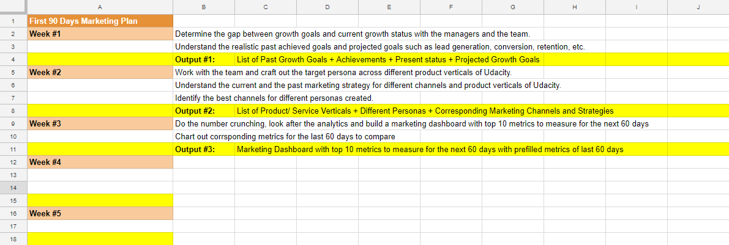729x245 pixels.
Task: Click empty yellow cell A4
Action: click(100, 60)
